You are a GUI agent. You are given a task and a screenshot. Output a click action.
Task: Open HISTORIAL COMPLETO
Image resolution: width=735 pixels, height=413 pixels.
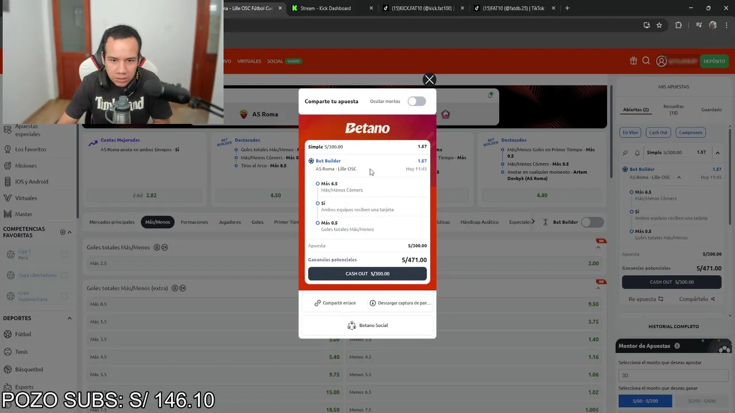pyautogui.click(x=674, y=326)
